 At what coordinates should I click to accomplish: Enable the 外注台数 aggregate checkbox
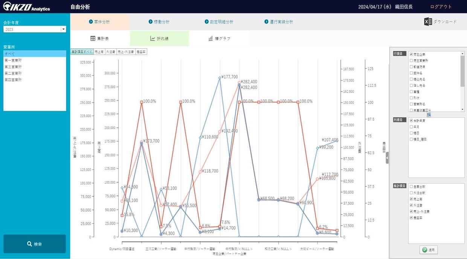point(411,193)
